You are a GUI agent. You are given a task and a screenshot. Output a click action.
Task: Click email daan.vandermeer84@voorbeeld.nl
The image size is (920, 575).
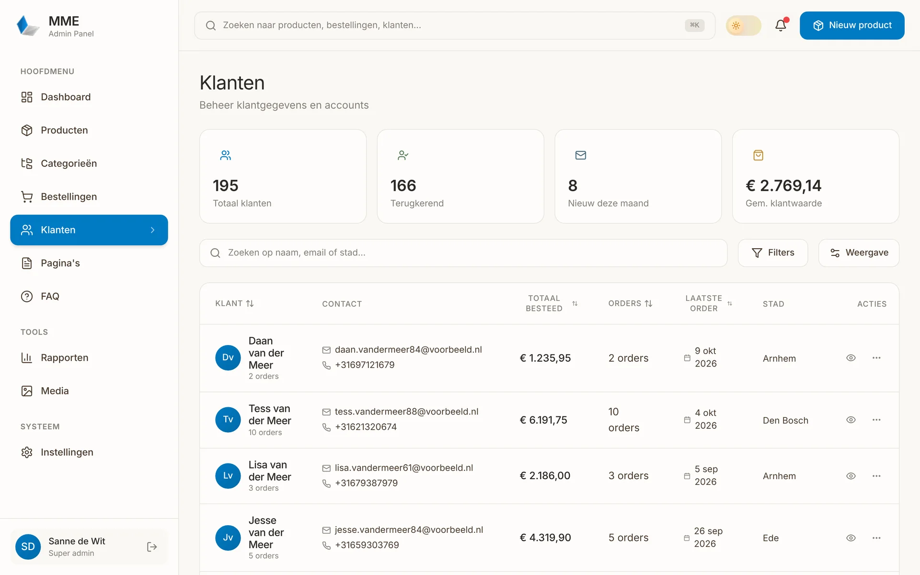tap(408, 350)
